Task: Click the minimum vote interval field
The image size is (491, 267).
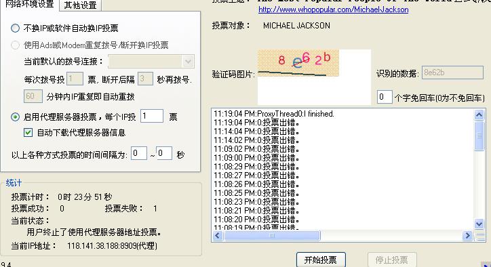Action: 139,153
